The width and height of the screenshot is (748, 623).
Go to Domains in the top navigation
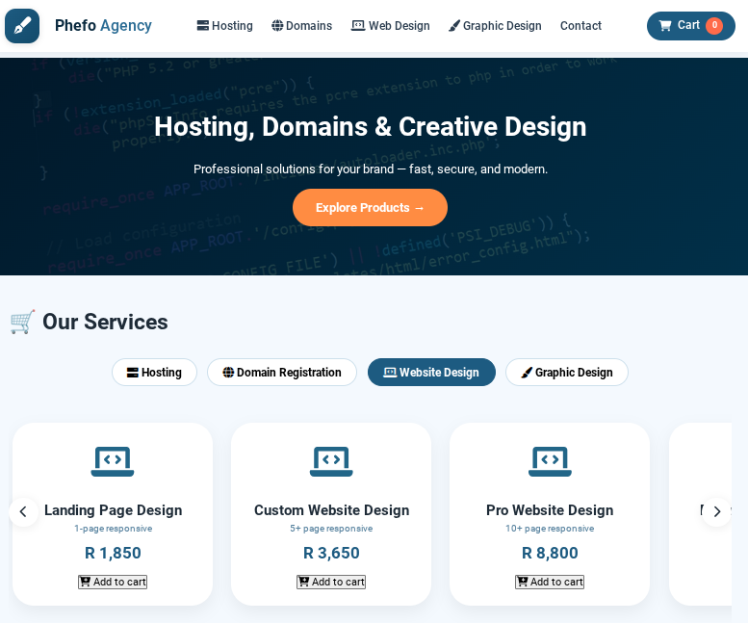click(x=301, y=26)
